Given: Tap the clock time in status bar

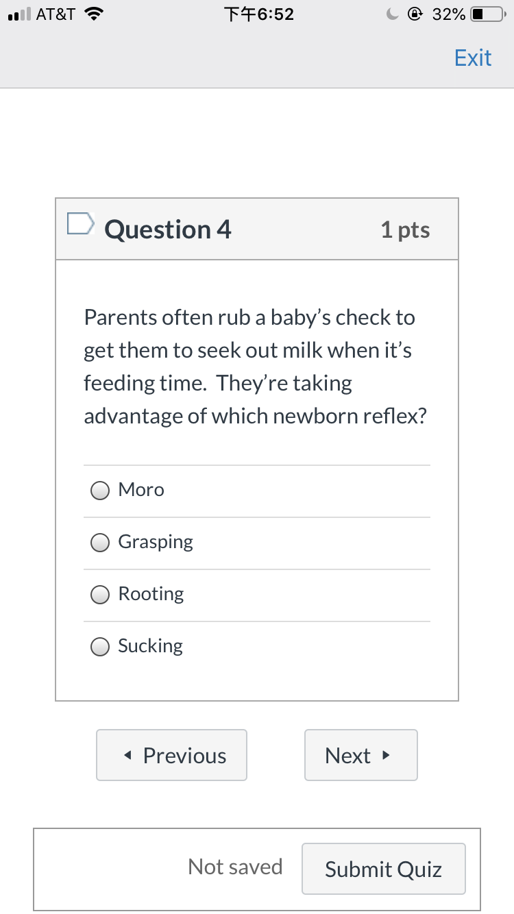Looking at the screenshot, I should (x=259, y=14).
